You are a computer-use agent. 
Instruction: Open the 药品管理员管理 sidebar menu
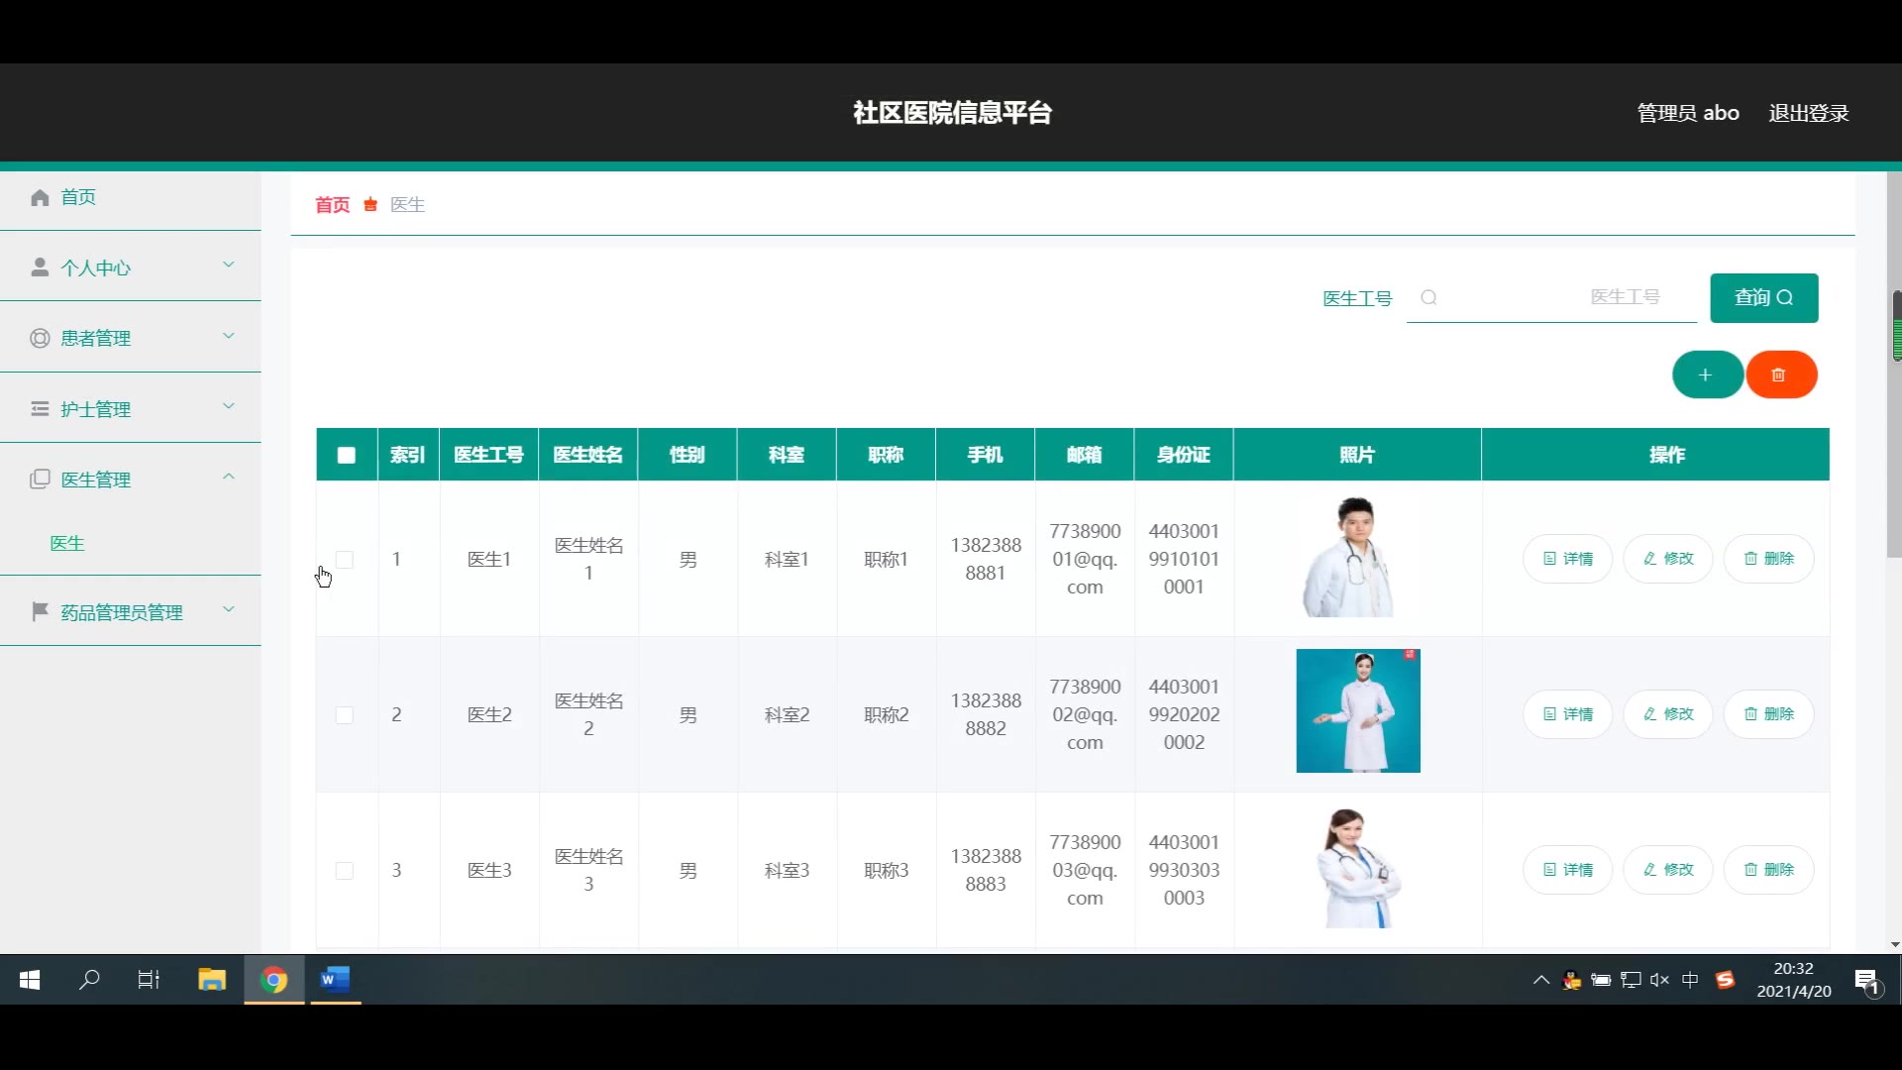click(131, 611)
